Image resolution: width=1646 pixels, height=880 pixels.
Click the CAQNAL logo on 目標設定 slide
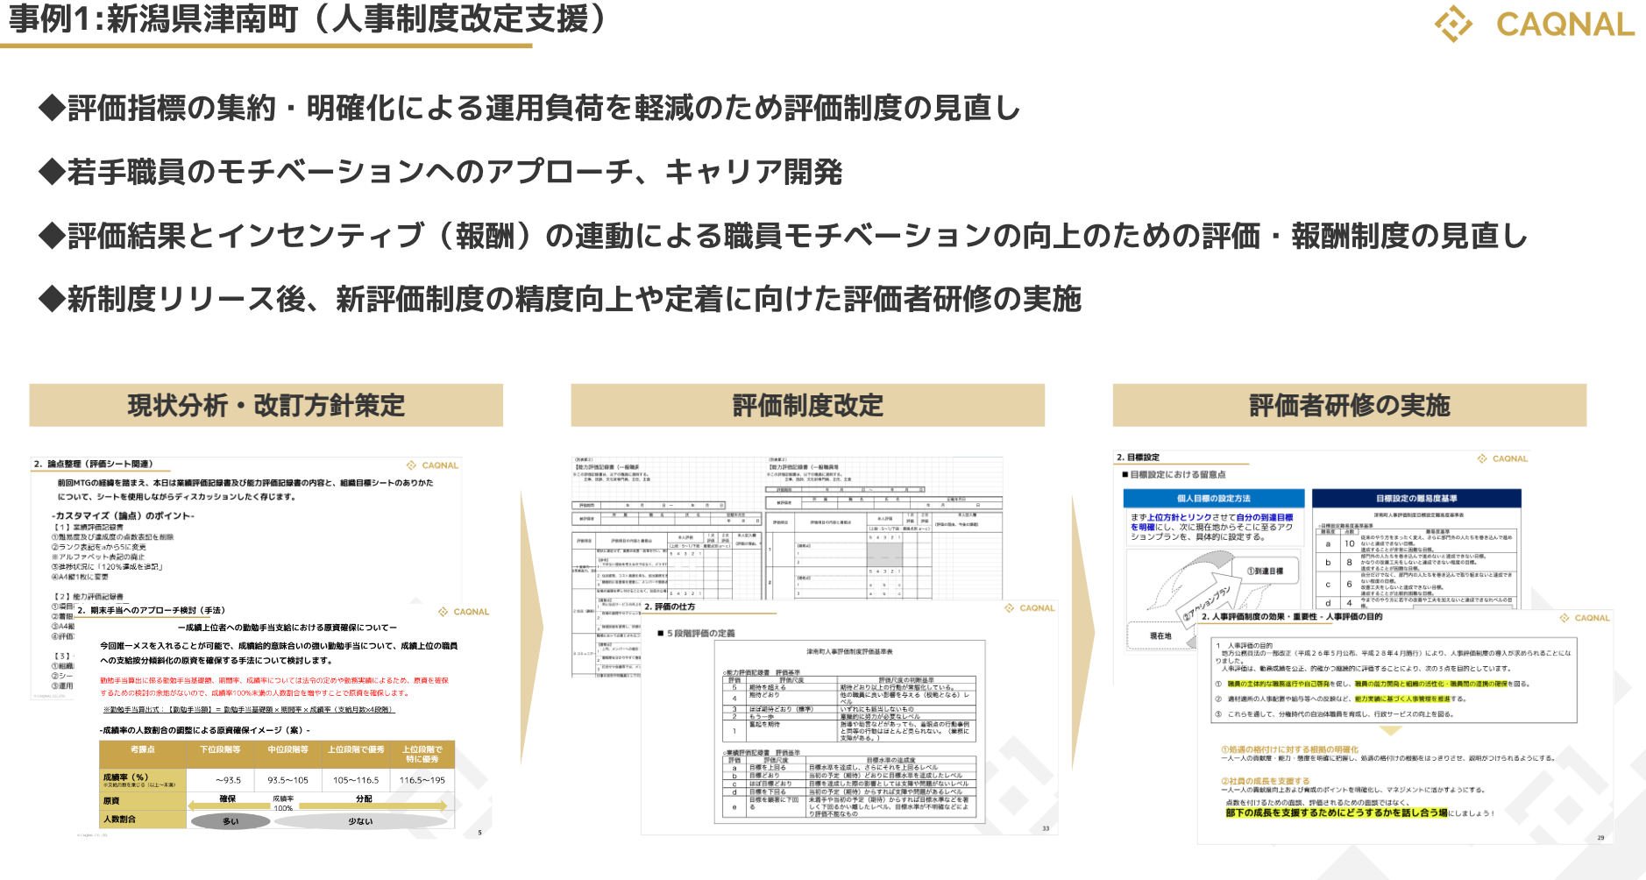(x=1502, y=458)
